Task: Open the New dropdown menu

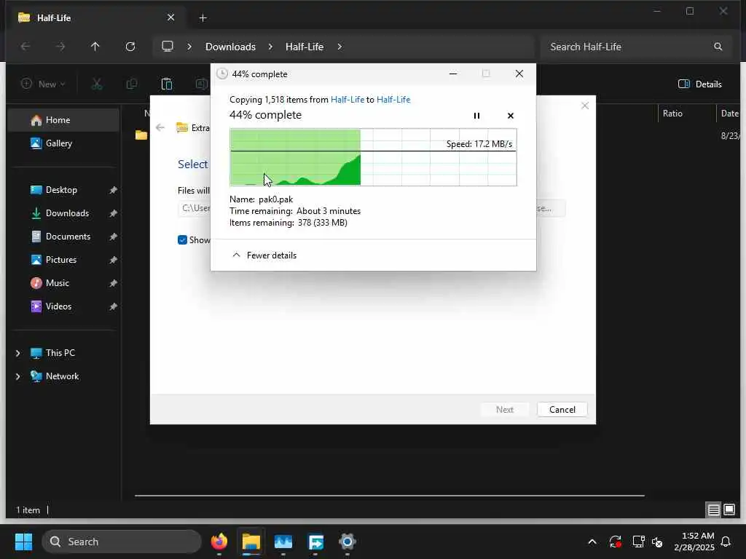Action: [x=43, y=84]
